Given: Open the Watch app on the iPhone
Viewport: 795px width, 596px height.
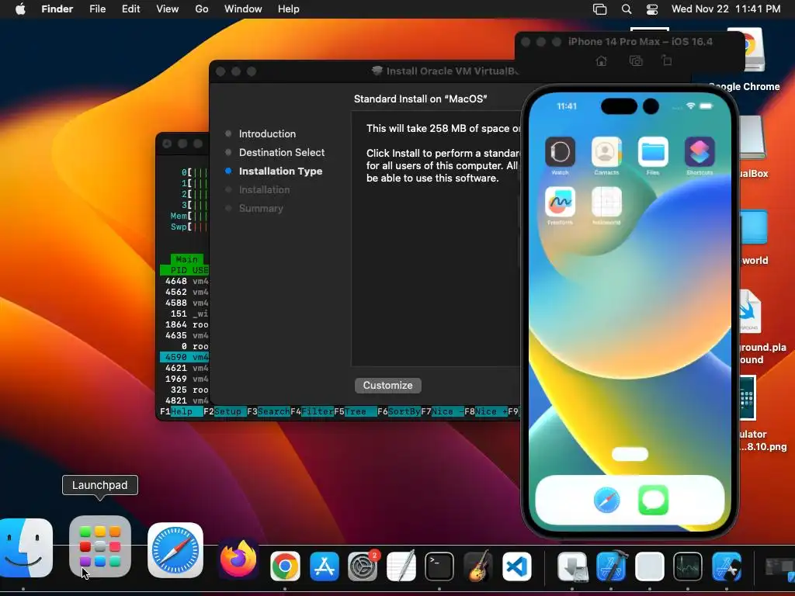Looking at the screenshot, I should pos(560,151).
